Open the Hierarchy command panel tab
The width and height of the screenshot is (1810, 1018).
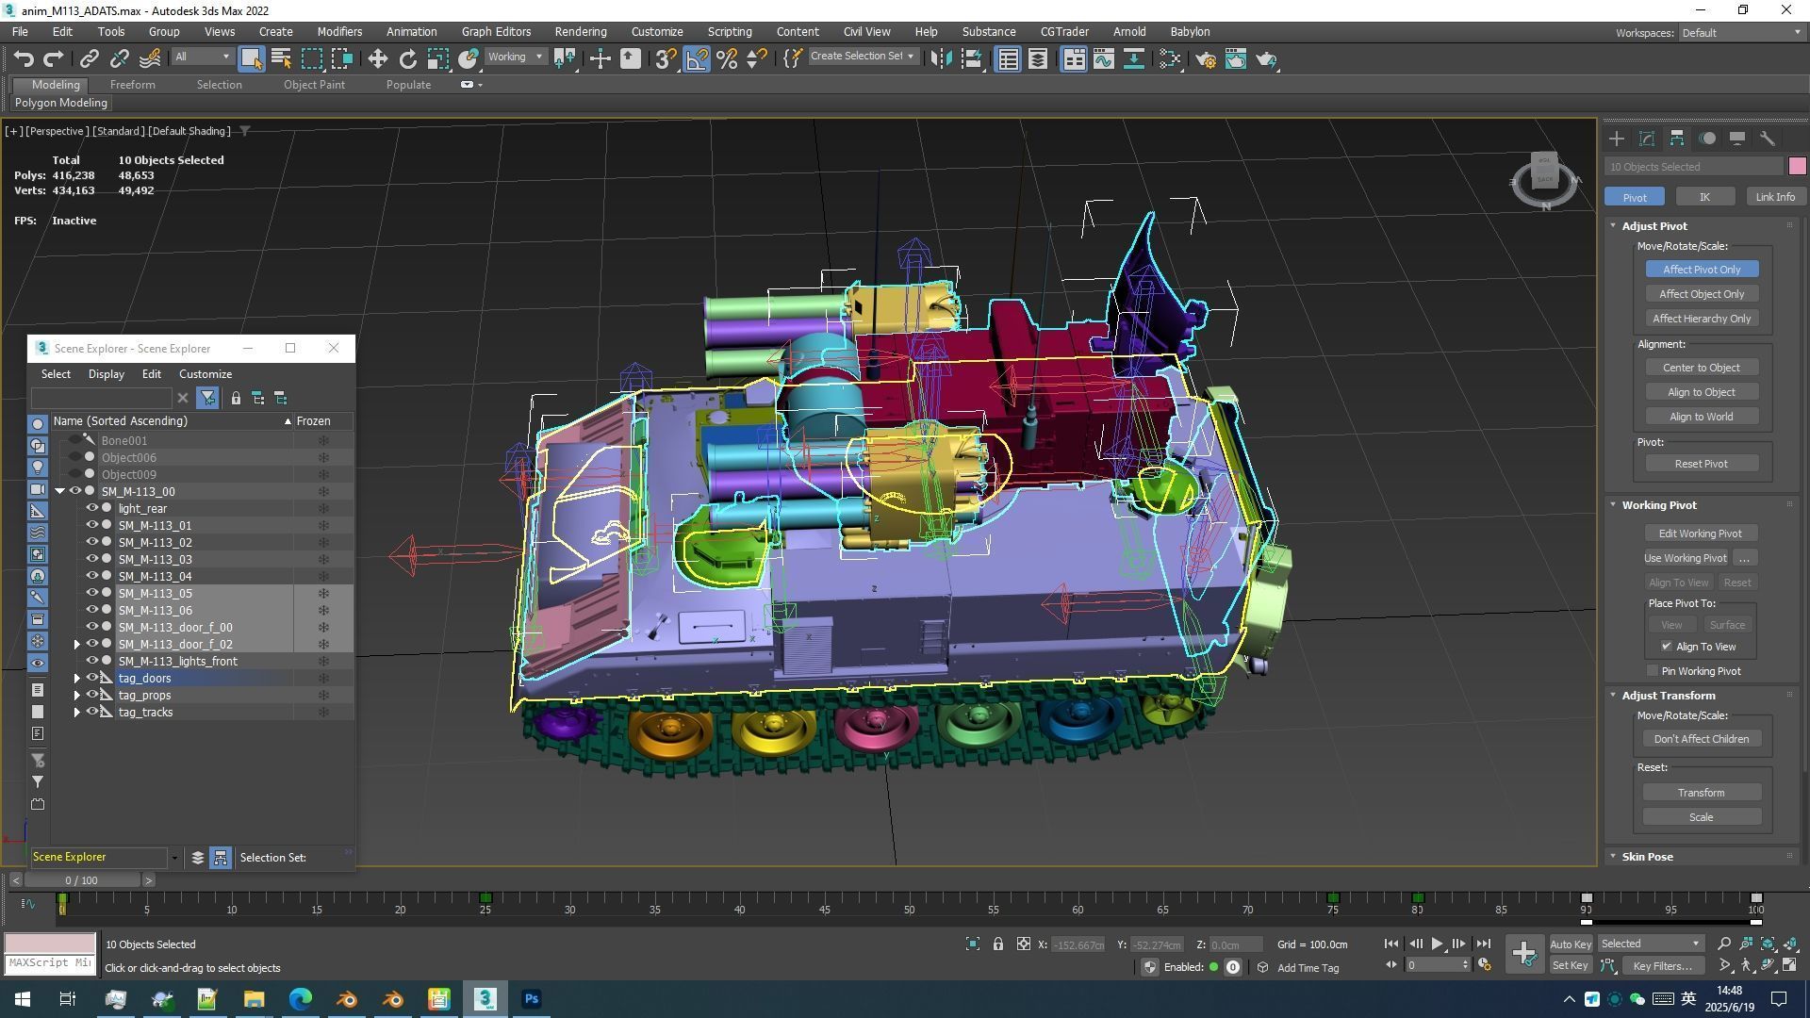tap(1677, 139)
